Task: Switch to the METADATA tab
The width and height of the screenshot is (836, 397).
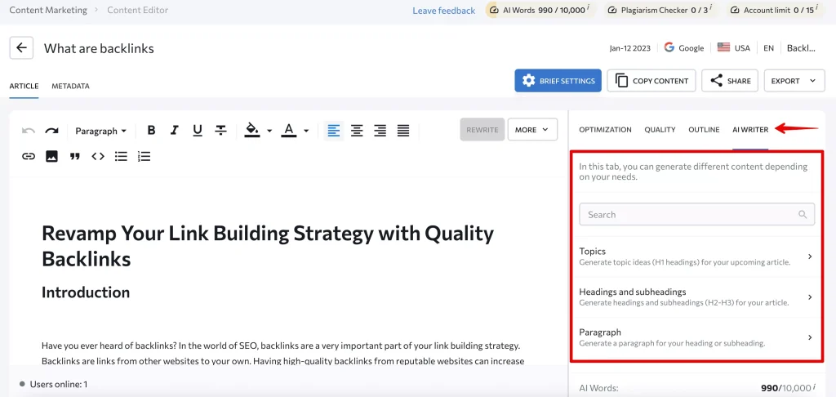Action: point(70,86)
